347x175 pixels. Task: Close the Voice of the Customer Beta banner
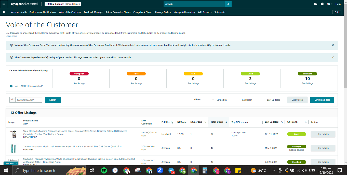(x=333, y=45)
